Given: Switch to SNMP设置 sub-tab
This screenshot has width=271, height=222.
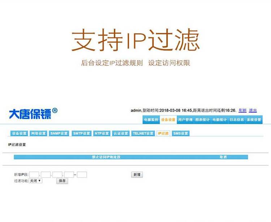Looking at the screenshot, I should [x=59, y=133].
